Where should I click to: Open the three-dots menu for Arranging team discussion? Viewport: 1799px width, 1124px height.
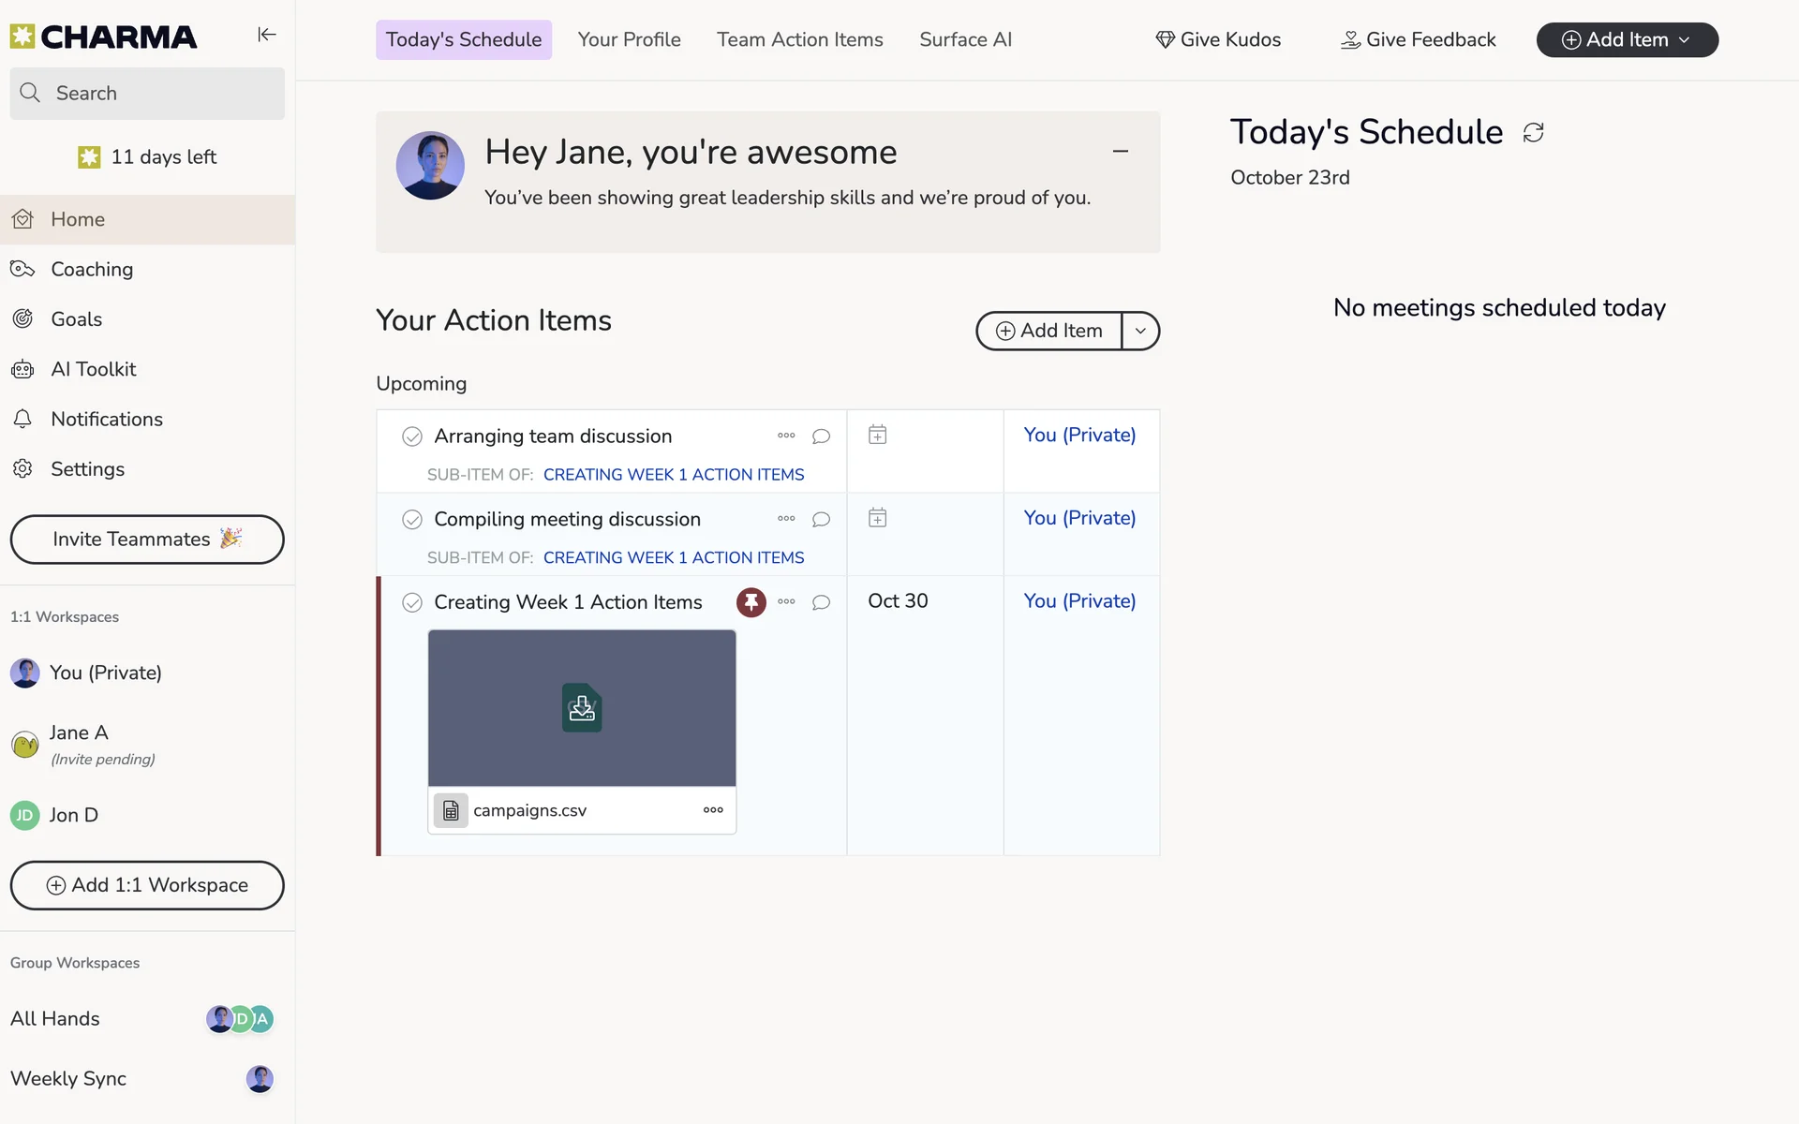pos(786,436)
